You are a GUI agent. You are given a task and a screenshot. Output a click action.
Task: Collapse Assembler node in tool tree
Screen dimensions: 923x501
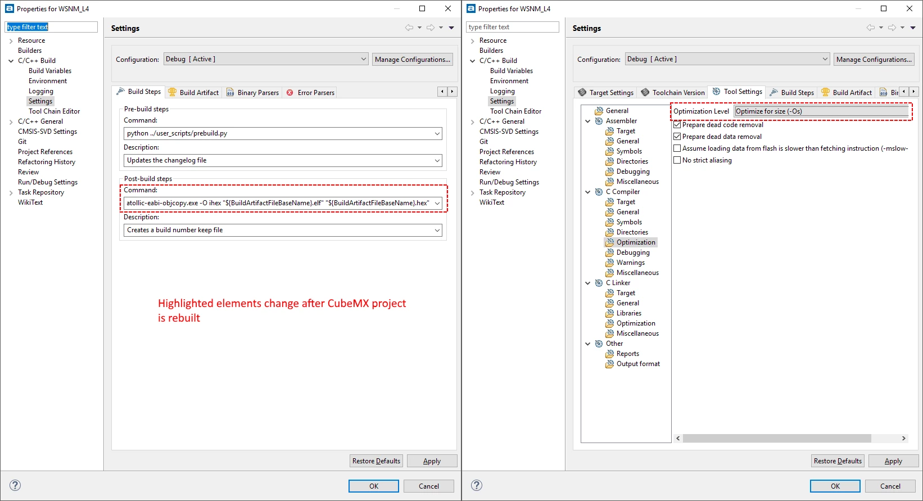(x=588, y=121)
